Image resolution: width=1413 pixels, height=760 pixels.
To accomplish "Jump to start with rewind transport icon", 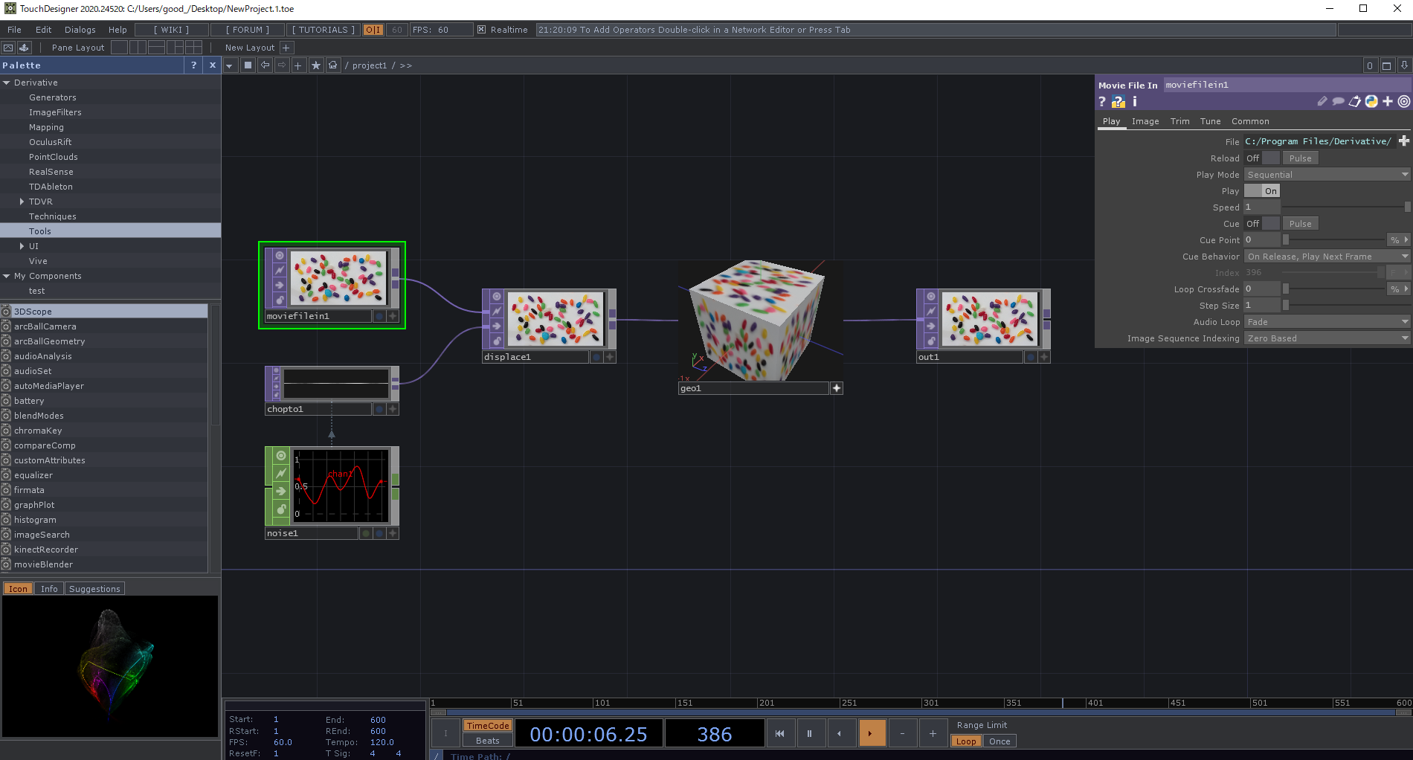I will click(x=780, y=733).
